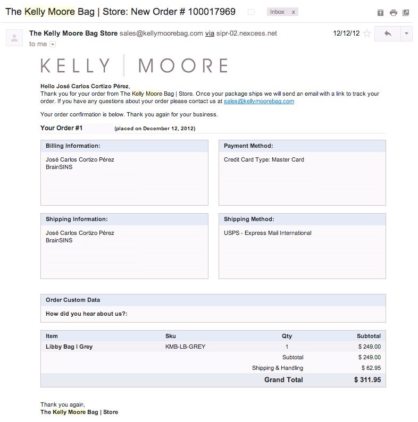Screen dimensions: 418x422
Task: Open the More options dropdown beside Reply
Action: 406,33
